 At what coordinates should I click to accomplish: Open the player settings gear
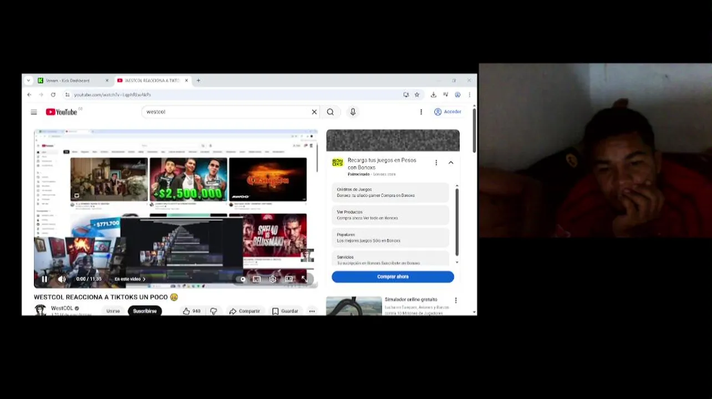click(x=273, y=279)
